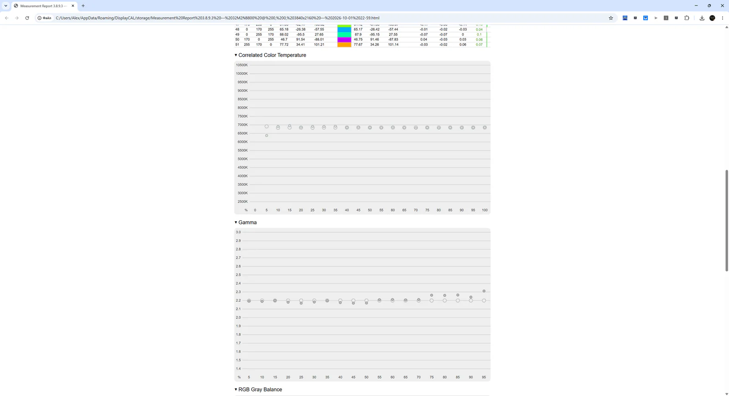Image resolution: width=729 pixels, height=396 pixels.
Task: Click the mint green swatch in row 49
Action: pos(344,35)
